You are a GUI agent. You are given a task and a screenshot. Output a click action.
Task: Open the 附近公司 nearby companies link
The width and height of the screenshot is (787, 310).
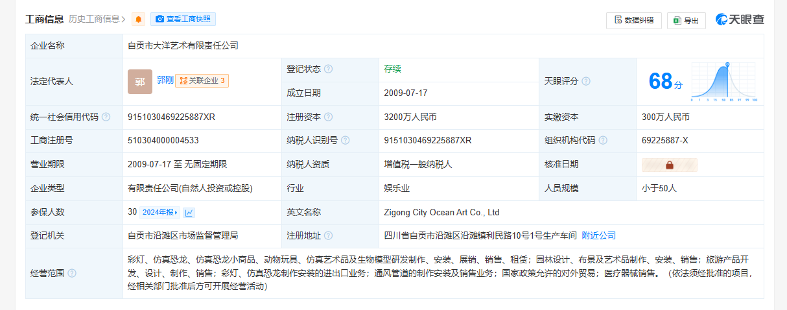pyautogui.click(x=598, y=235)
